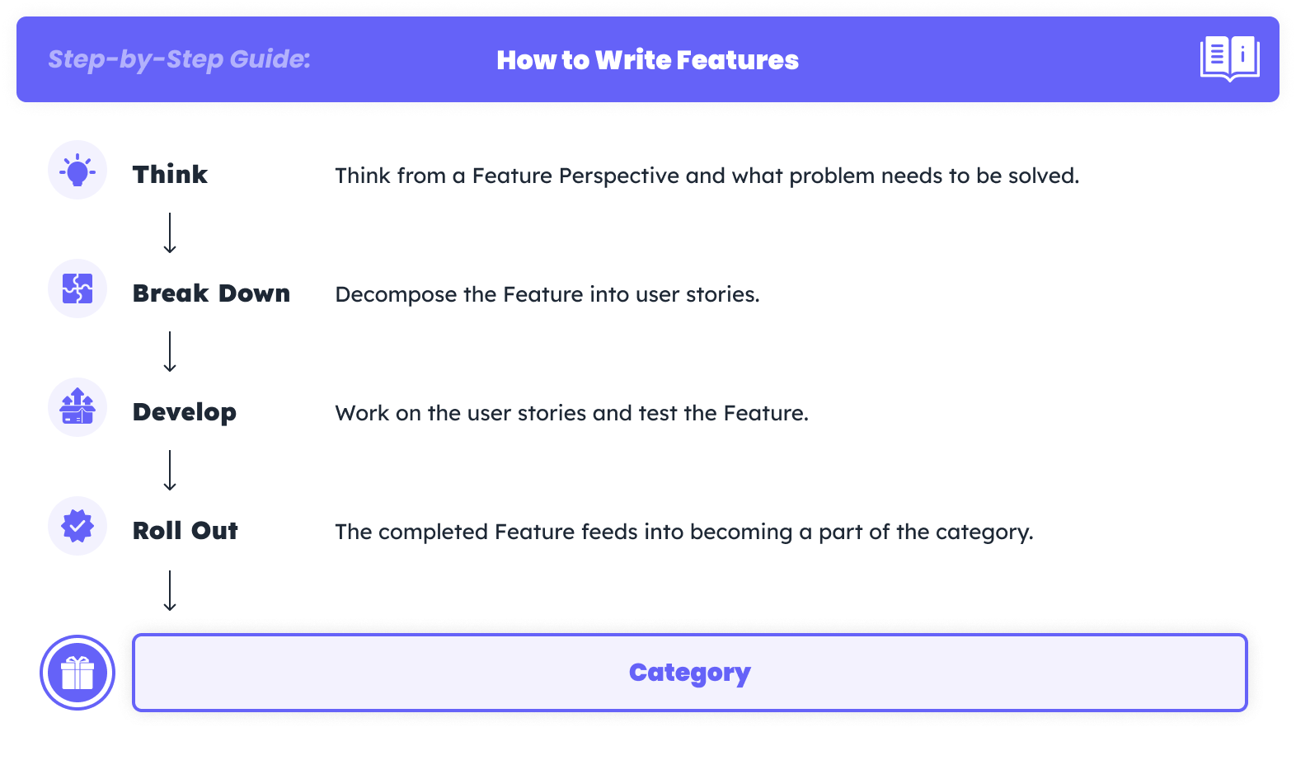This screenshot has height=760, width=1296.
Task: Select the Break Down step label
Action: click(x=211, y=293)
